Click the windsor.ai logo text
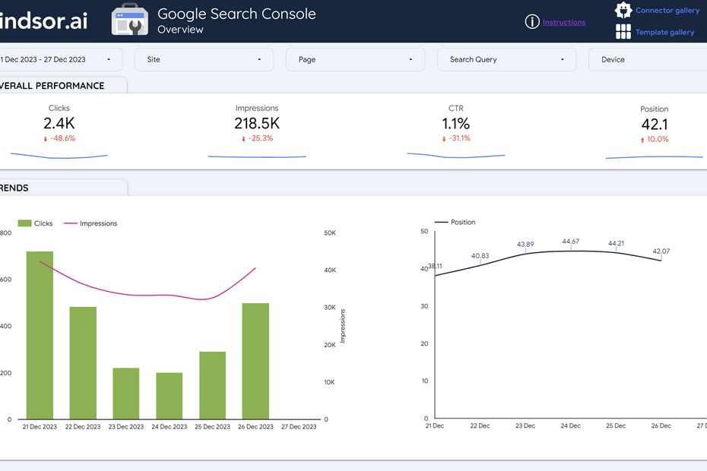The image size is (707, 471). tap(44, 21)
